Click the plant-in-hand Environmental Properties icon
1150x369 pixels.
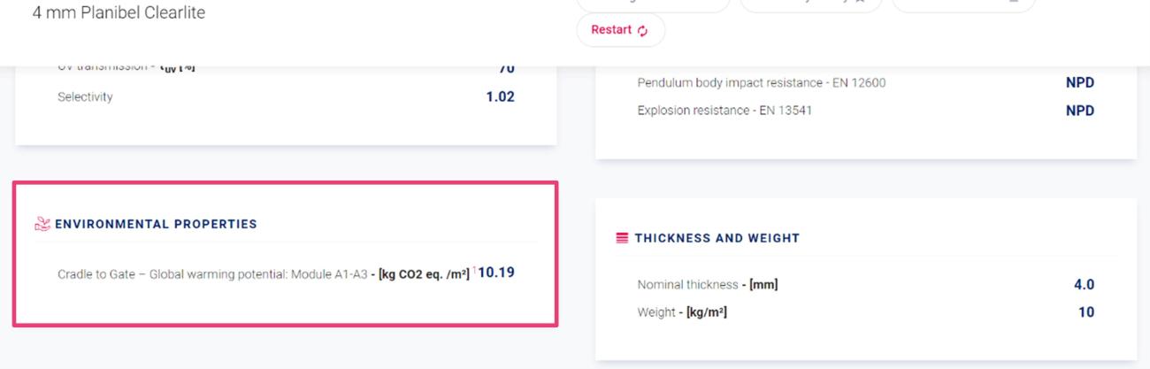(x=42, y=224)
